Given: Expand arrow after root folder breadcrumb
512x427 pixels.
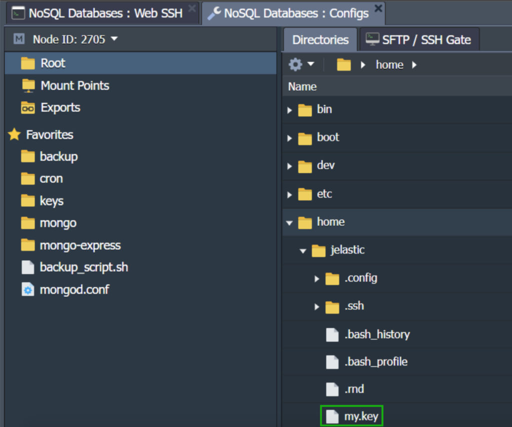Looking at the screenshot, I should [x=363, y=64].
